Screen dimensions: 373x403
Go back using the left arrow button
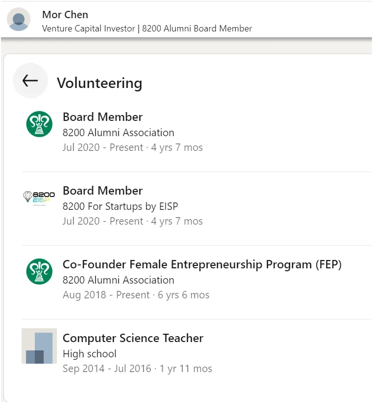[x=30, y=81]
